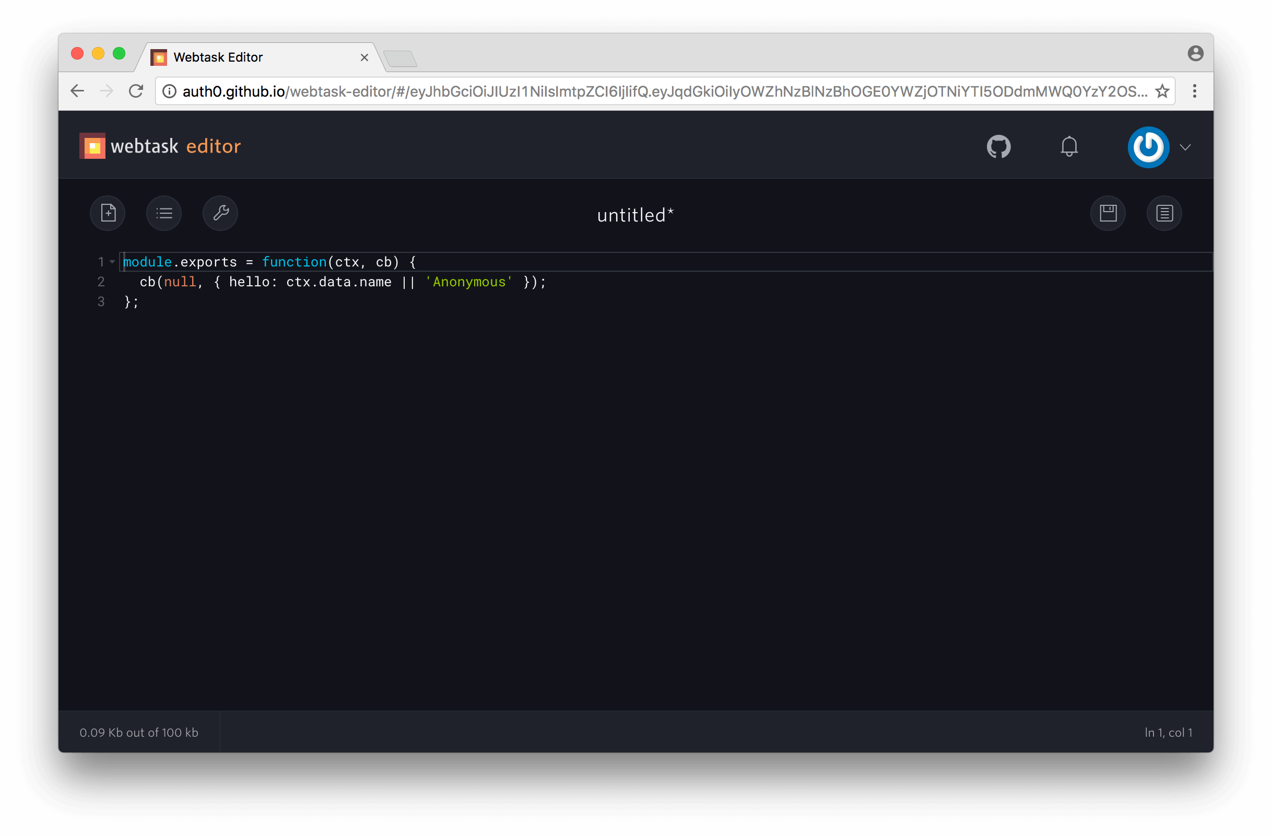Open the GitHub repository icon
This screenshot has height=836, width=1272.
click(998, 146)
